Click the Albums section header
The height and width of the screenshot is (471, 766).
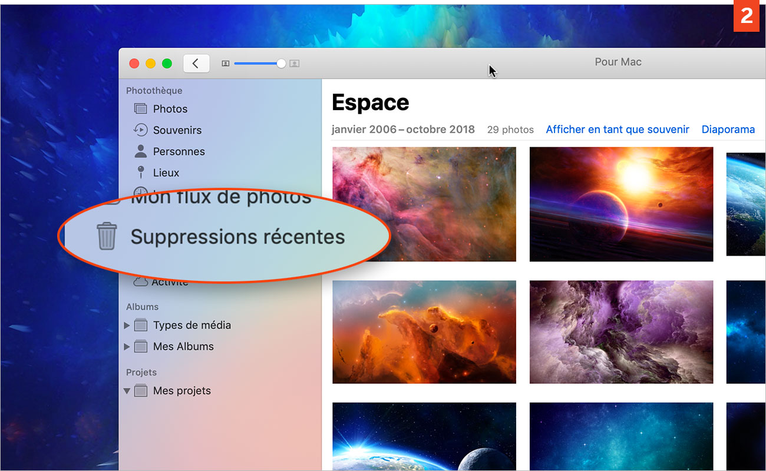coord(142,307)
